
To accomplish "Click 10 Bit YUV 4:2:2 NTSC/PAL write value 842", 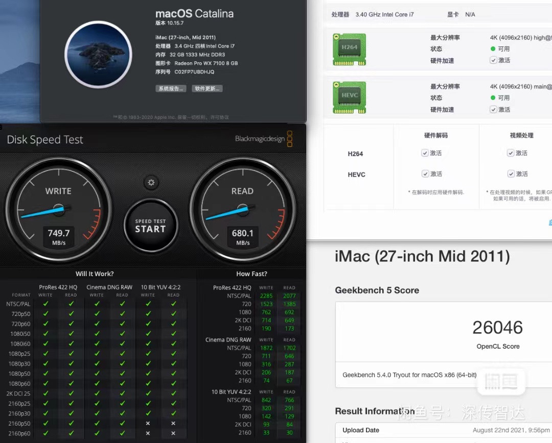I will pos(266,400).
